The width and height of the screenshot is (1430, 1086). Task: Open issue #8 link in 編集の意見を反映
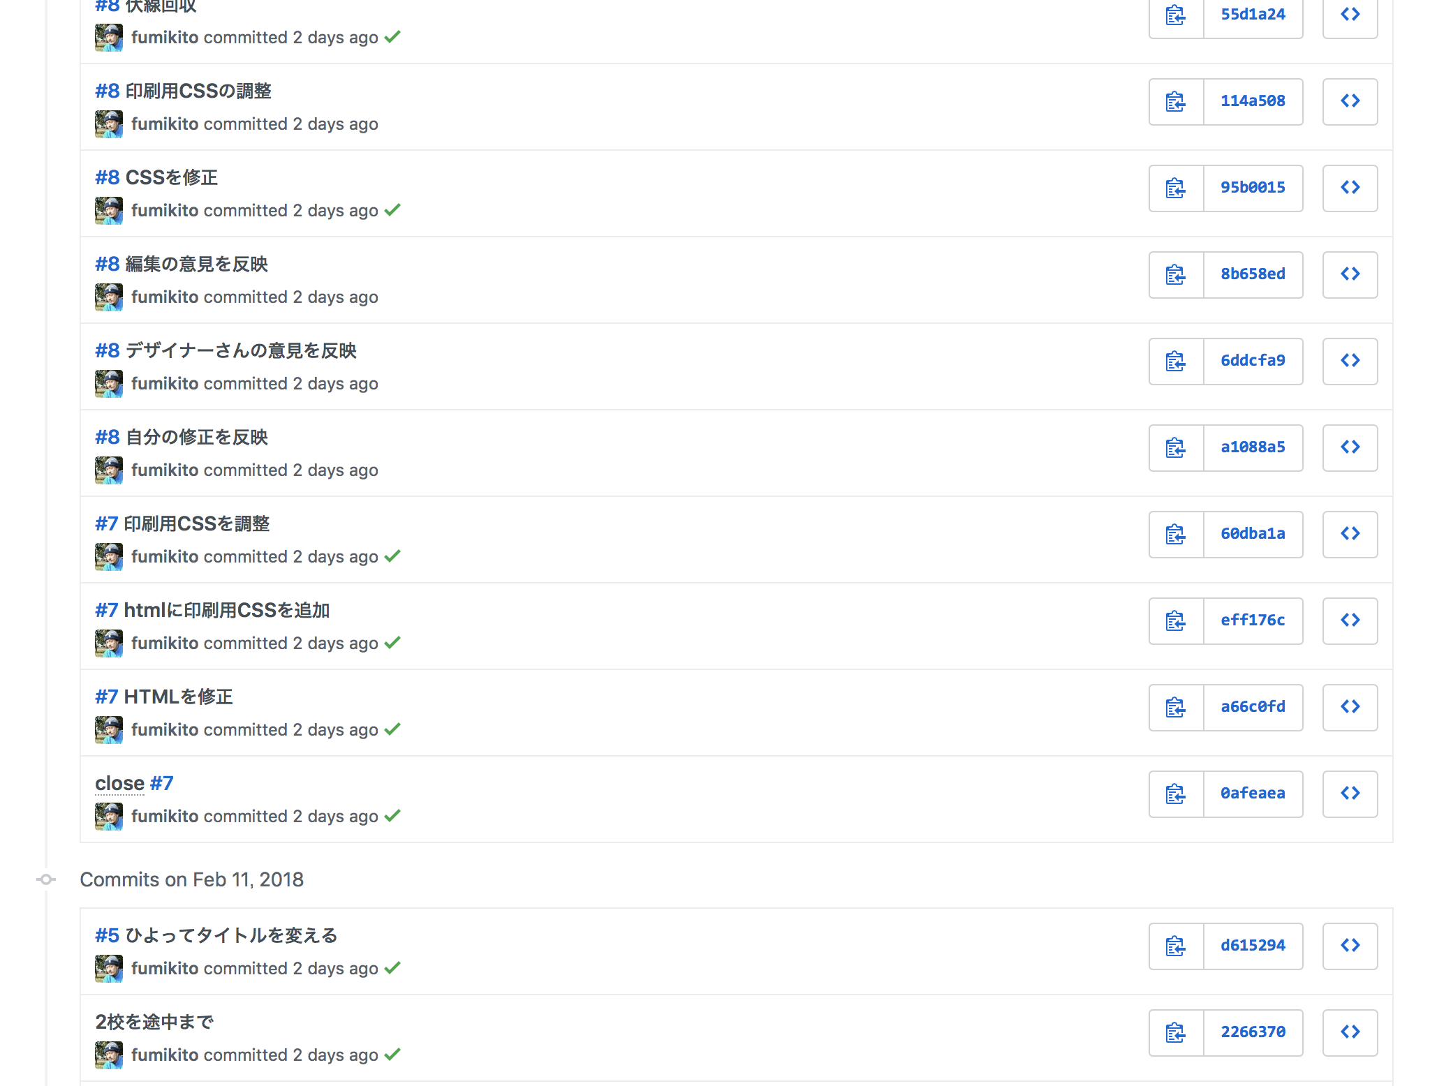coord(108,265)
